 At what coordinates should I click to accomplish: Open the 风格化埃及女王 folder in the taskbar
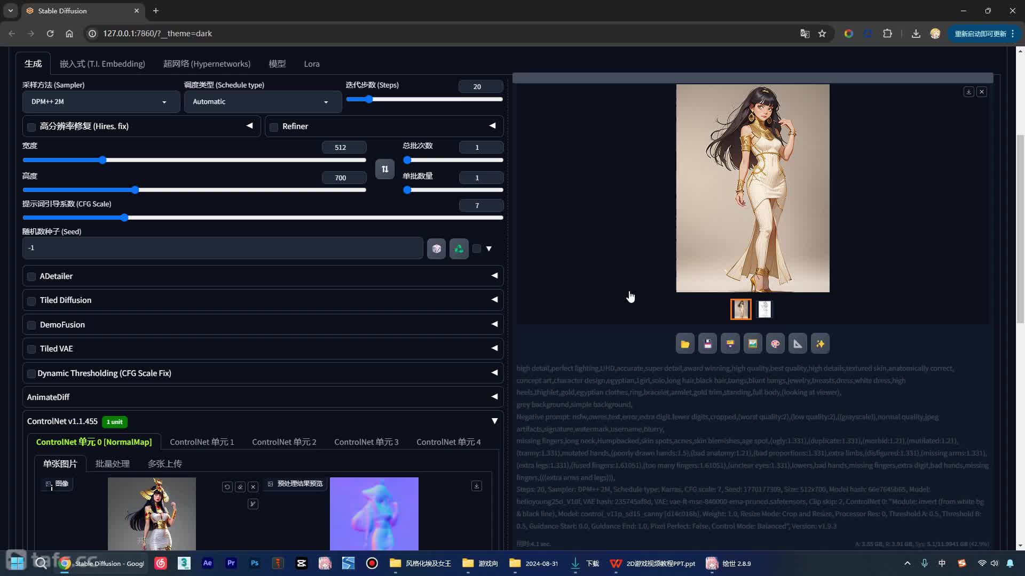[x=421, y=563]
